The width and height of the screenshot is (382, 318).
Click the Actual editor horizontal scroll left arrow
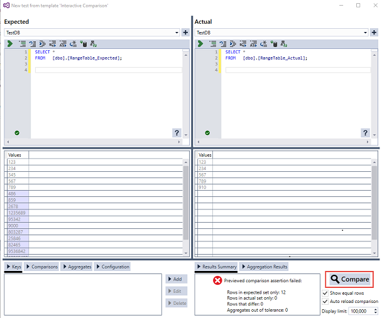tap(199, 142)
